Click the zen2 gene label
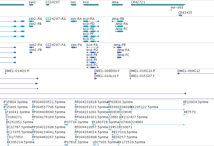The width and height of the screenshot is (214, 146). tap(32, 2)
